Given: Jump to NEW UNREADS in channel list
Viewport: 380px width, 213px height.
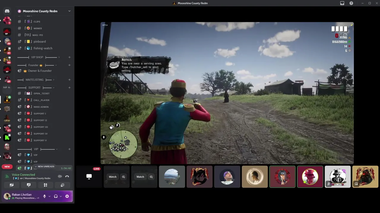Looking at the screenshot, I should click(45, 167).
